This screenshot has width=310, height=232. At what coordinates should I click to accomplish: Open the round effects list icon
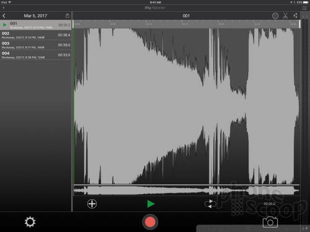275,15
